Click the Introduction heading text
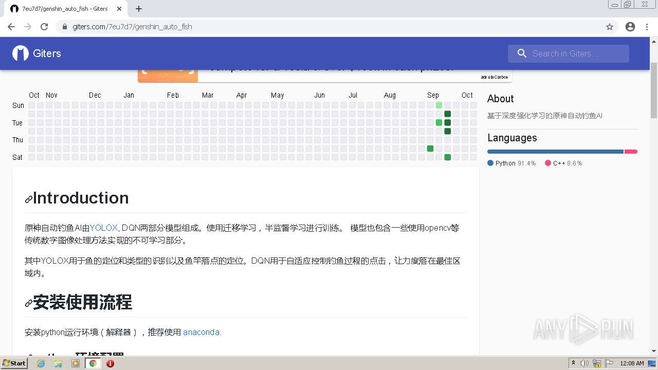 coord(81,198)
